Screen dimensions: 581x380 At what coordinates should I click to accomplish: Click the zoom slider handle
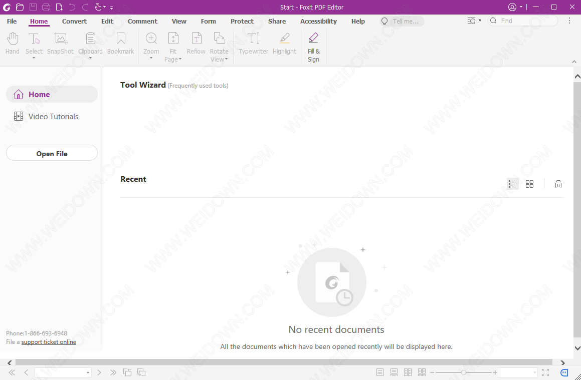point(464,372)
